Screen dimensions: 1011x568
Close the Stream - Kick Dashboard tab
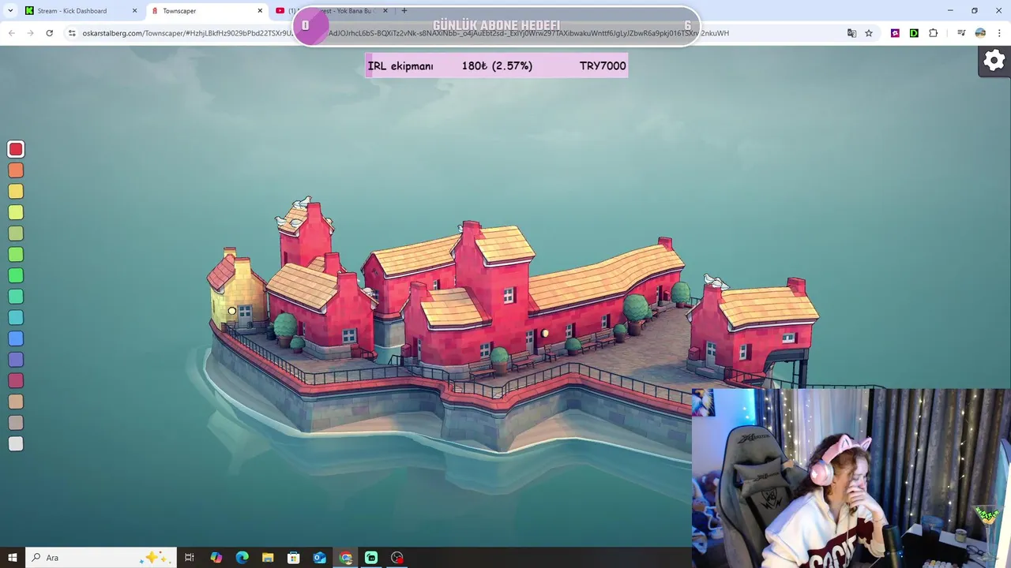[x=134, y=11]
